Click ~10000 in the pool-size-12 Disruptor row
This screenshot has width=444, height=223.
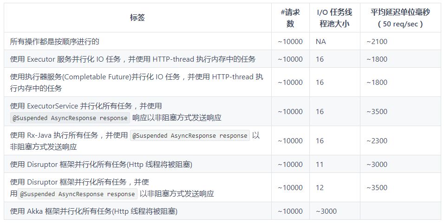290,187
